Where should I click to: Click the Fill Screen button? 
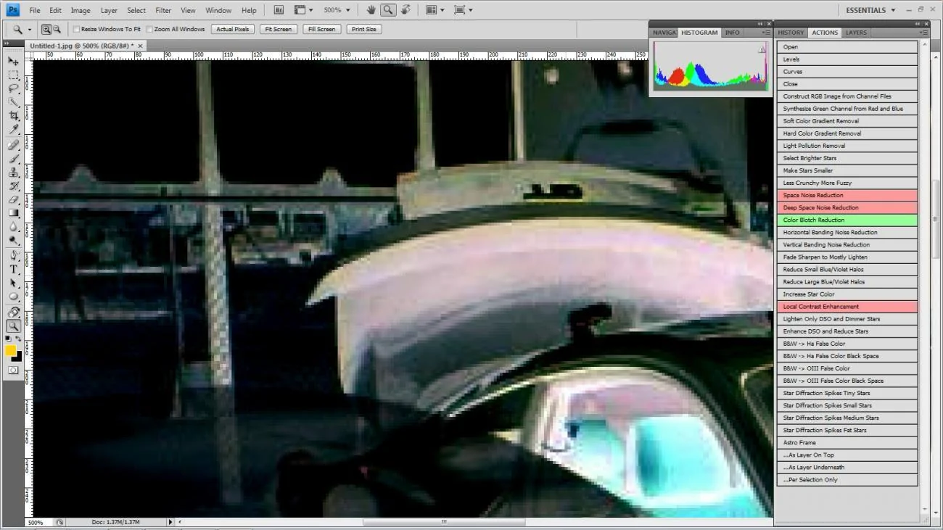pos(321,29)
